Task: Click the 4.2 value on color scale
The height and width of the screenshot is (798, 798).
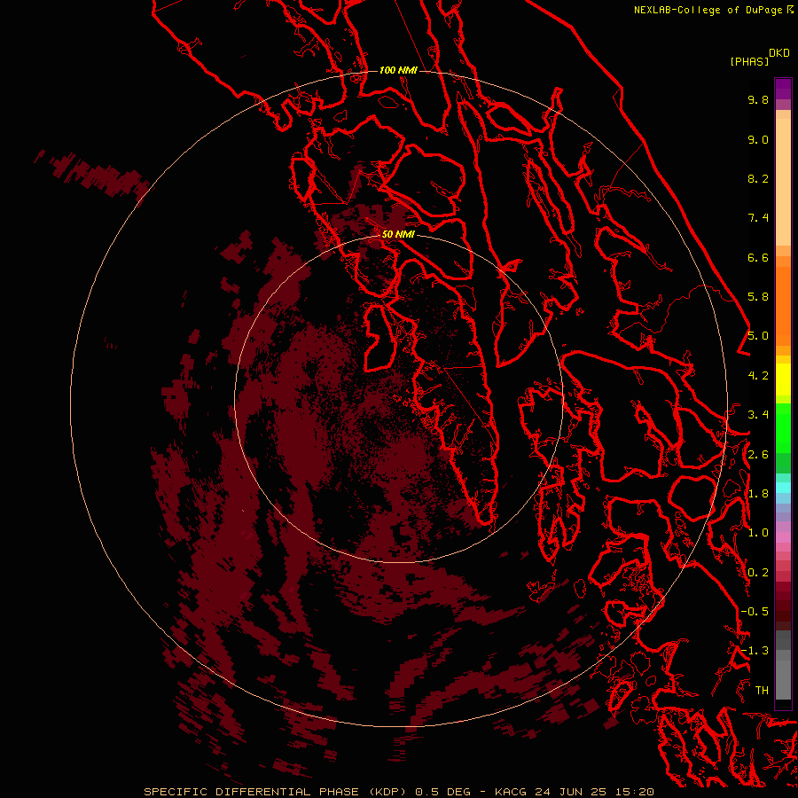Action: [x=758, y=376]
